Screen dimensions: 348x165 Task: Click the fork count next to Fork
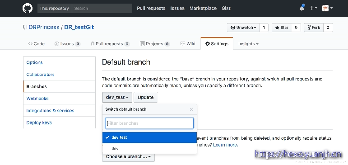(x=328, y=28)
